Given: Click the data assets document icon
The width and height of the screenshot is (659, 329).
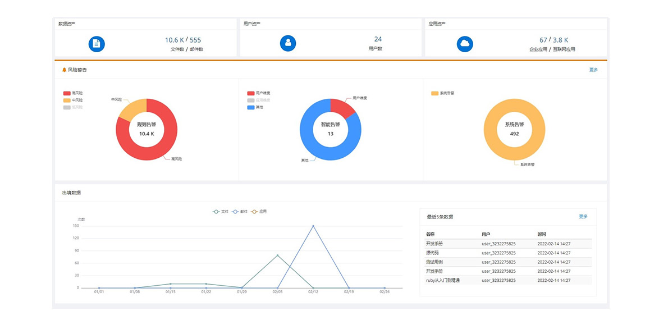Looking at the screenshot, I should coord(97,44).
